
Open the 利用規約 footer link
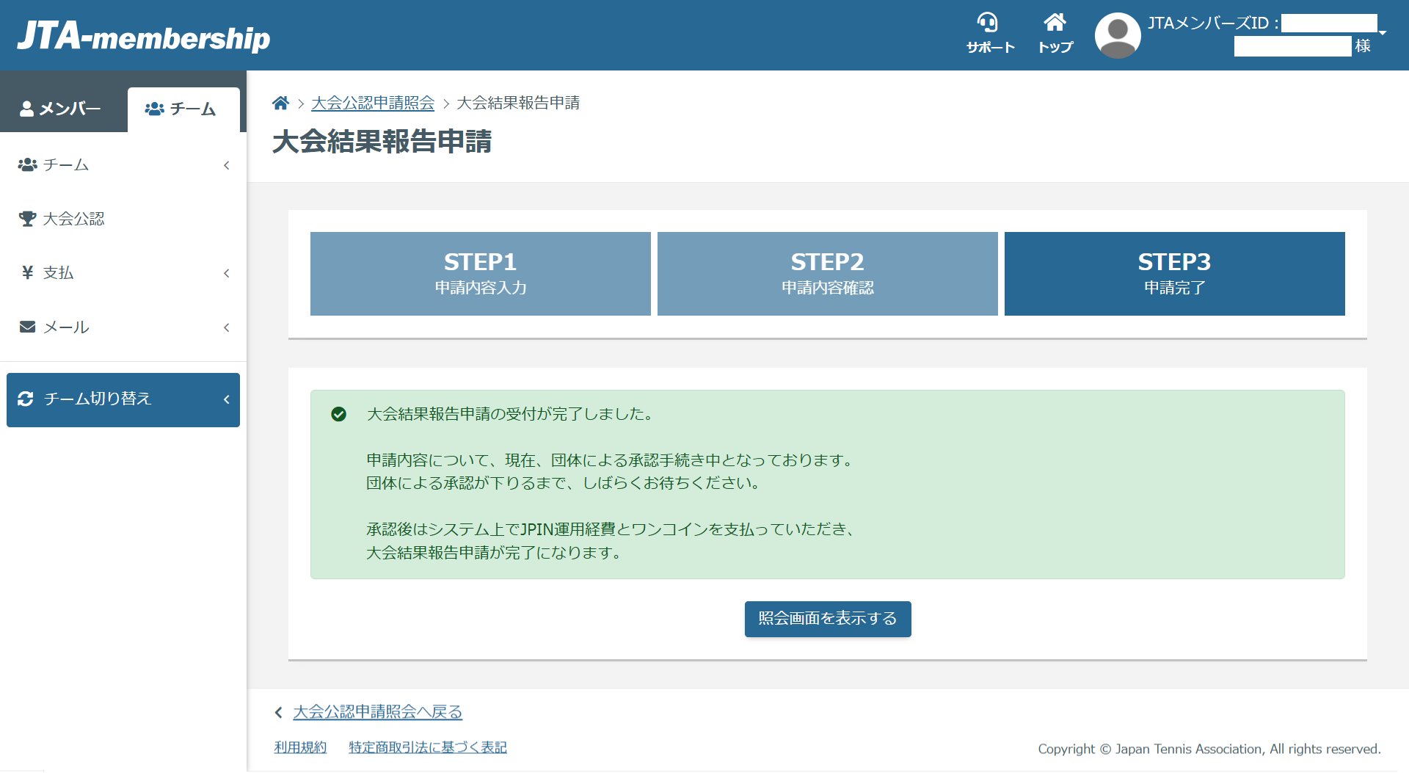300,747
